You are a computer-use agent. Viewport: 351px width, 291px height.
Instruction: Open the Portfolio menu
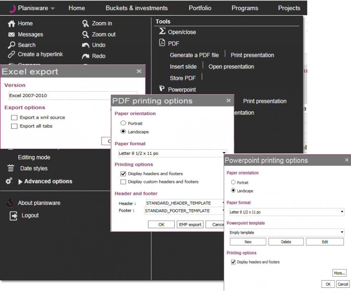[x=200, y=8]
